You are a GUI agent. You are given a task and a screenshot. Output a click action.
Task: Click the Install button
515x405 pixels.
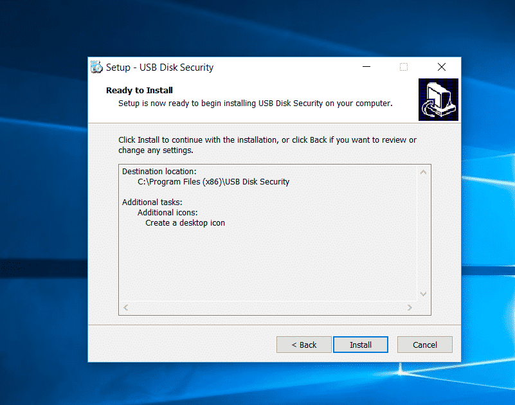[360, 345]
